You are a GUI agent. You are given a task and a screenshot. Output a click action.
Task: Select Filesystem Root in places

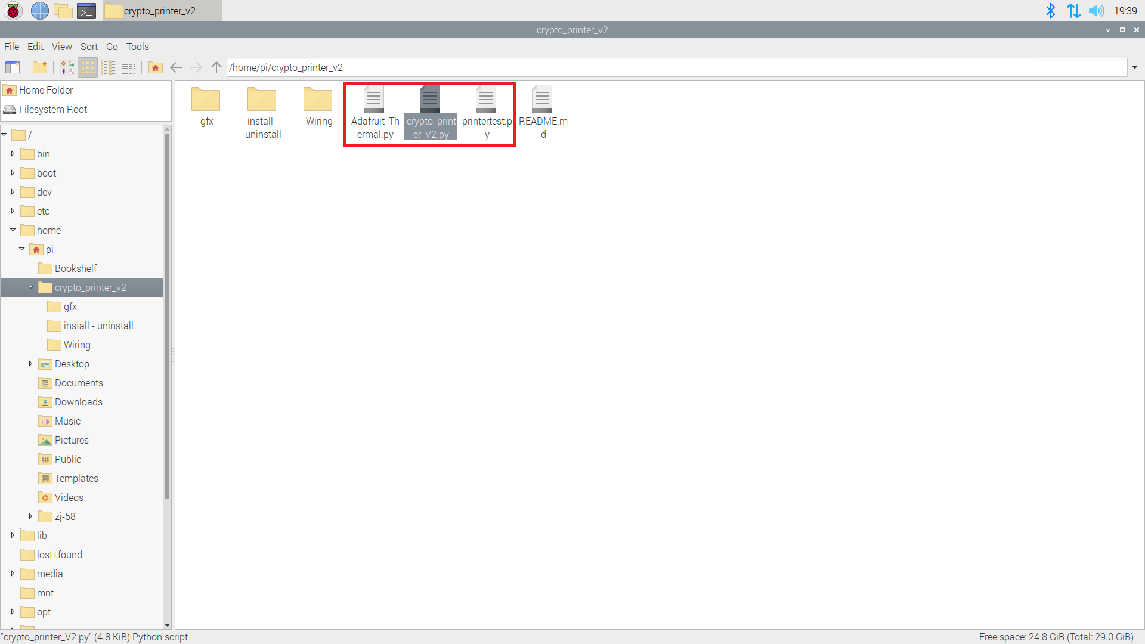(x=52, y=109)
